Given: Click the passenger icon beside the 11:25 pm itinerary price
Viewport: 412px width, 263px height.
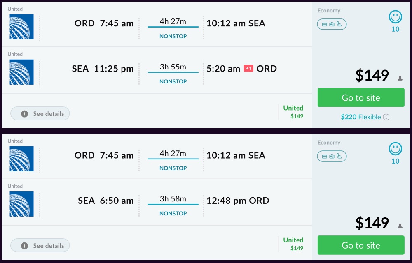Looking at the screenshot, I should [400, 78].
